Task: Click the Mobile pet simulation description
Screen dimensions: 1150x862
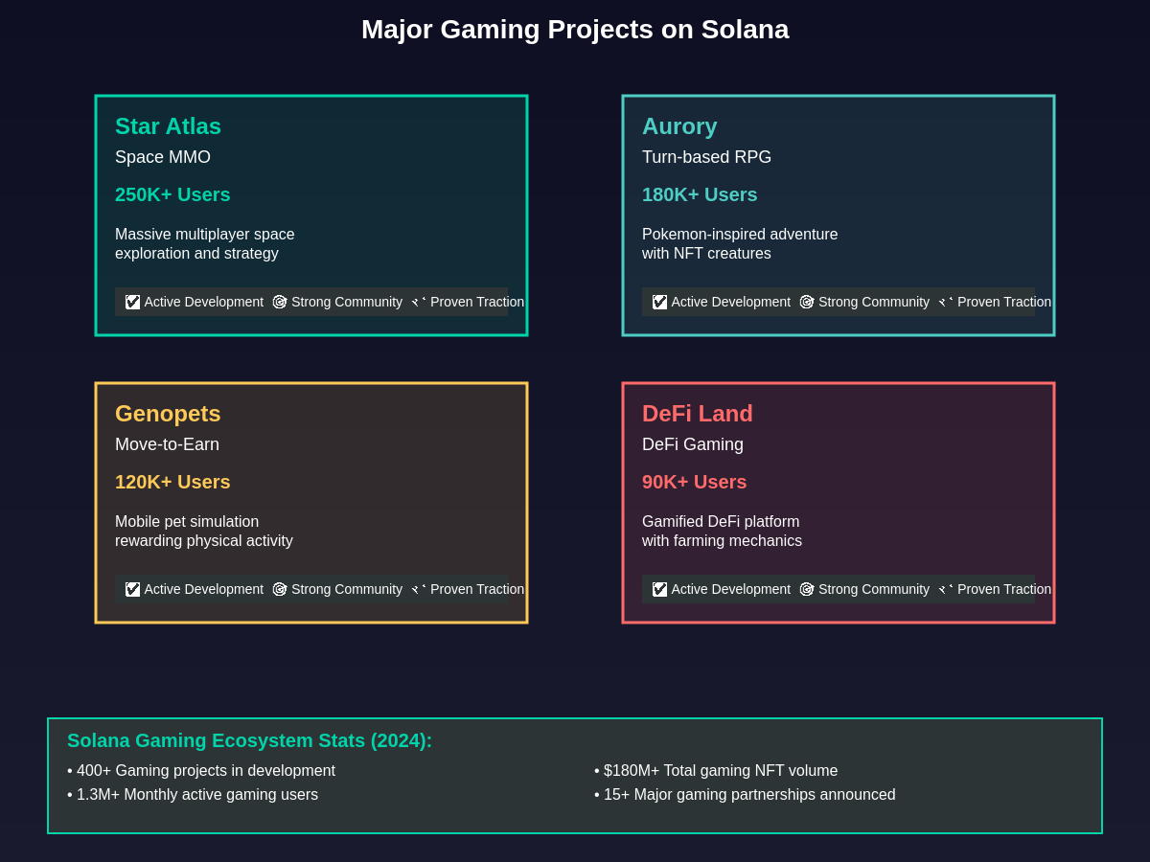Action: 204,532
